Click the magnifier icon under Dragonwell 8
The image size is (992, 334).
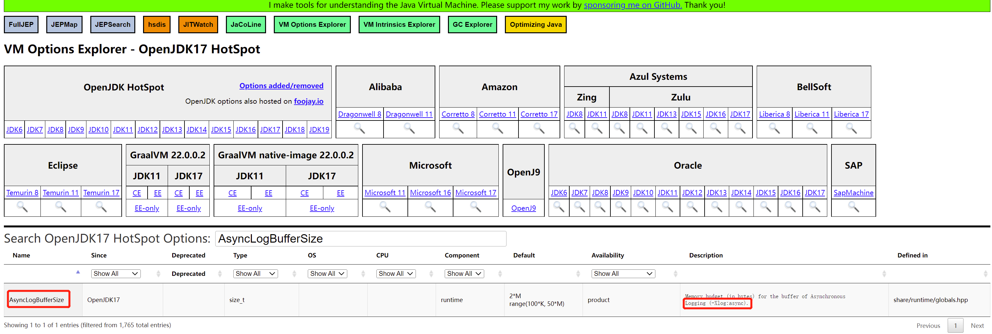359,129
